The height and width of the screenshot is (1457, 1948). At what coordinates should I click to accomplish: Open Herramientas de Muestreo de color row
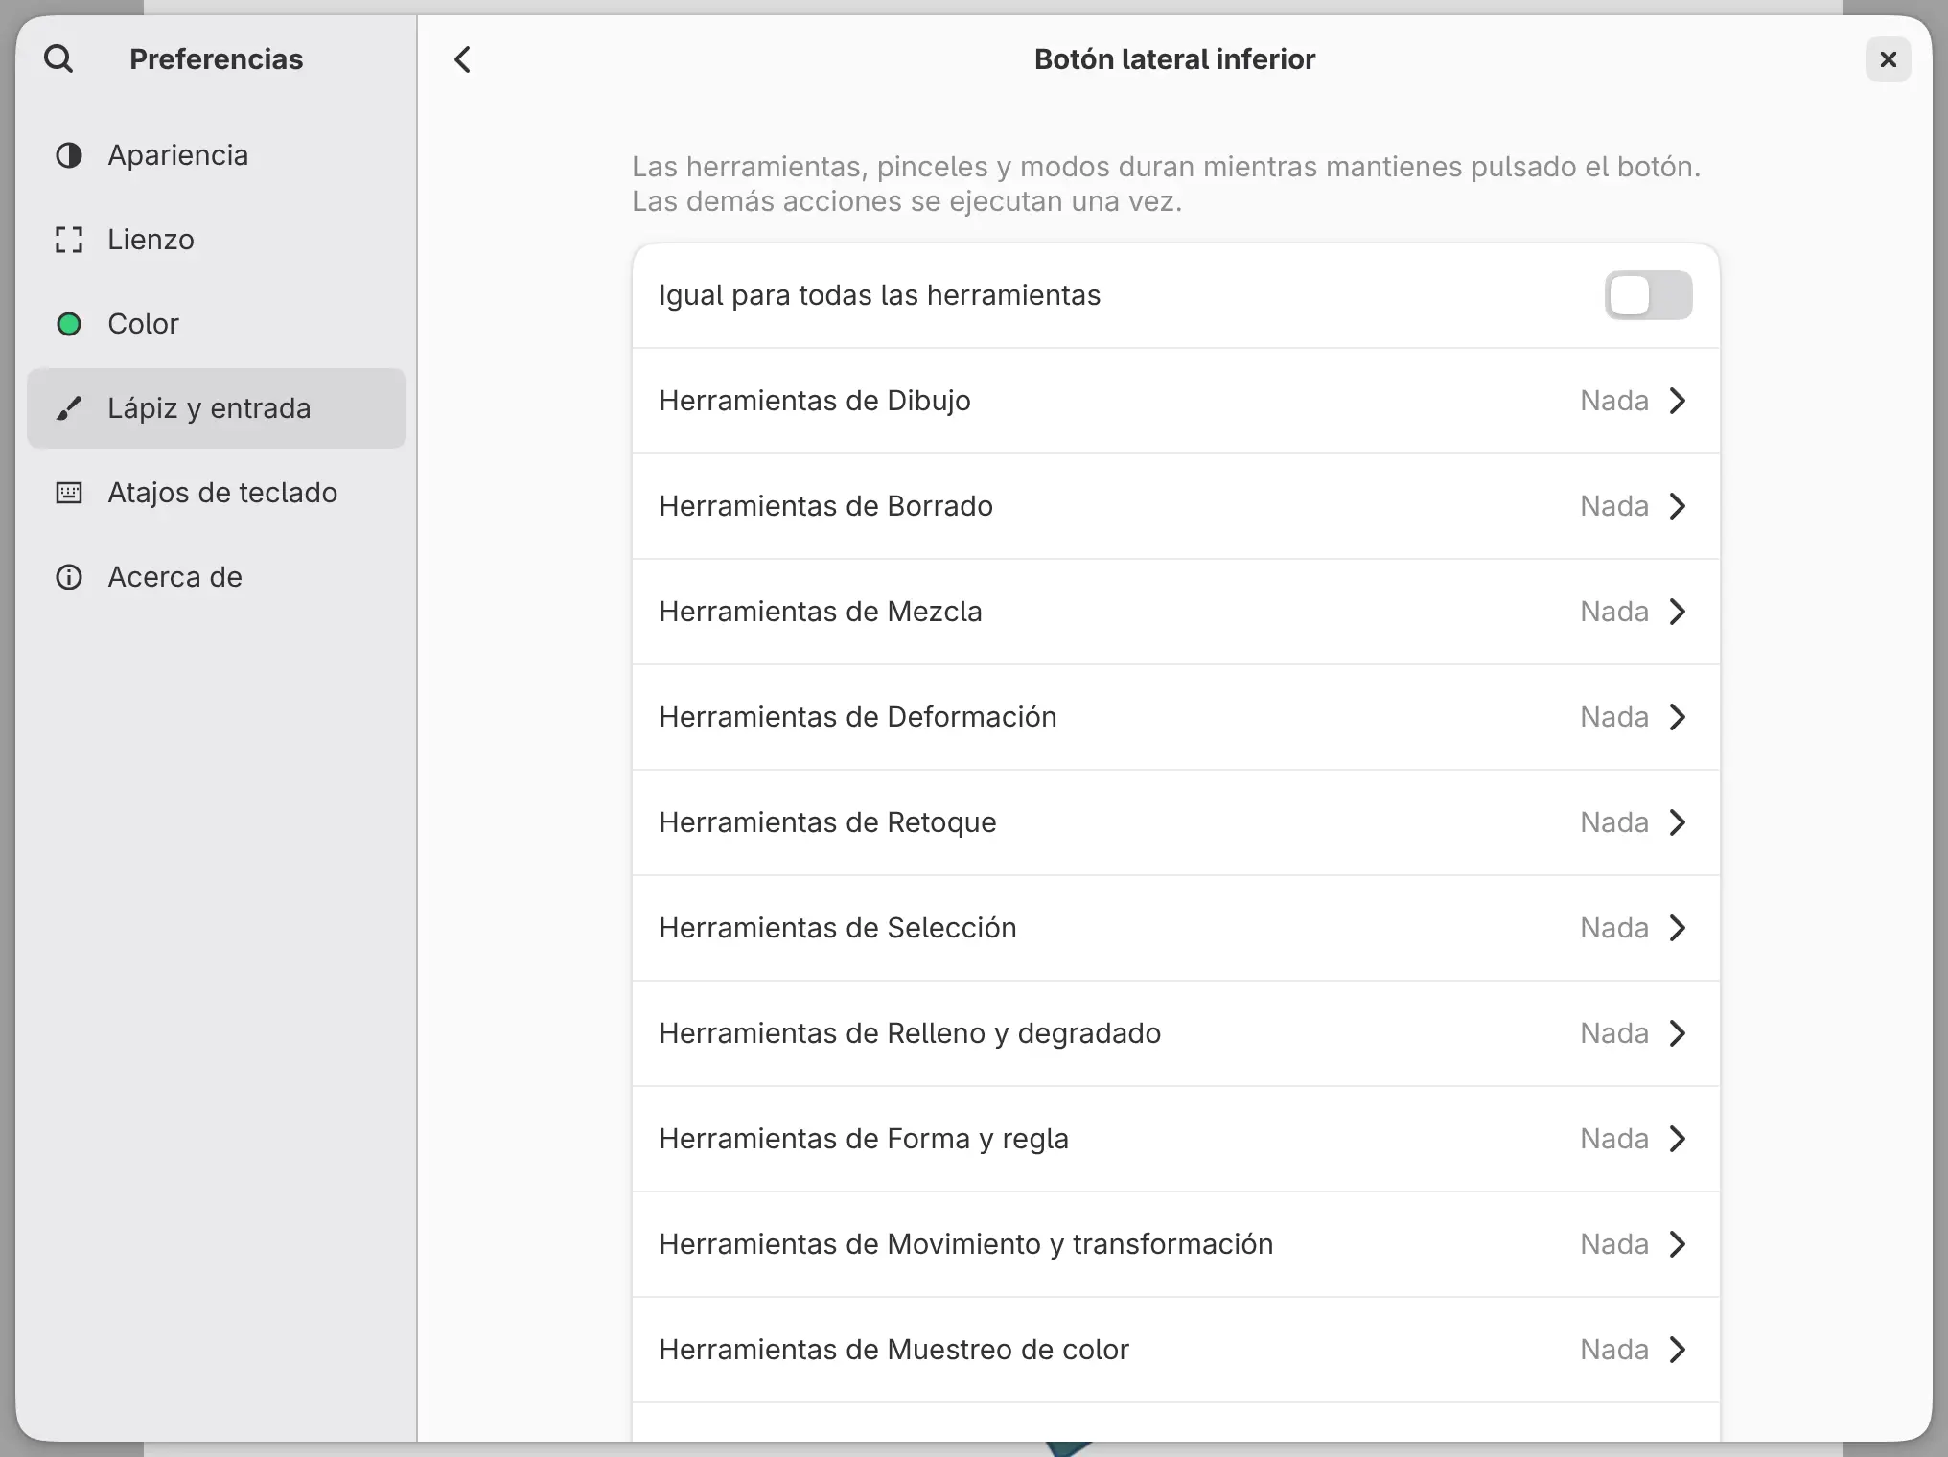1175,1350
